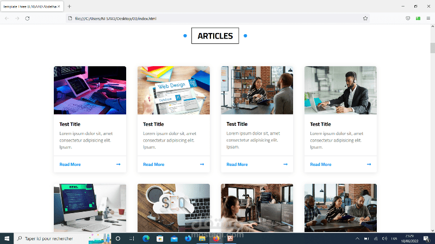Open Cortana circle icon on taskbar
The image size is (435, 244).
(x=118, y=239)
